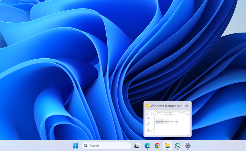The image size is (246, 151).
Task: Click the taskbar Search box
Action: coord(106,146)
